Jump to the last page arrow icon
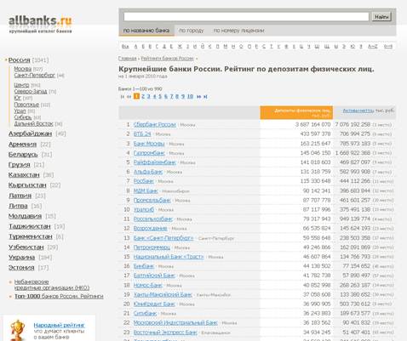Screen dimensions: 407x341 [x=205, y=97]
